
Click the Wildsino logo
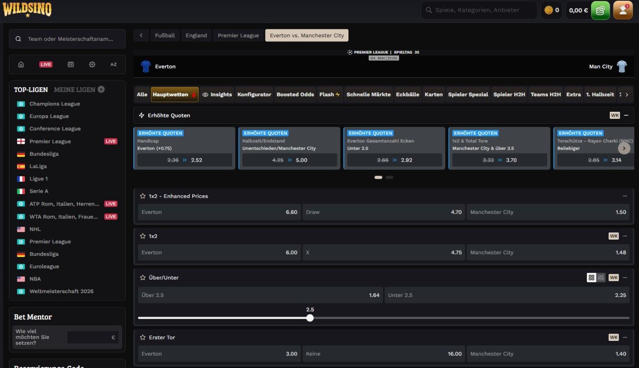[27, 9]
